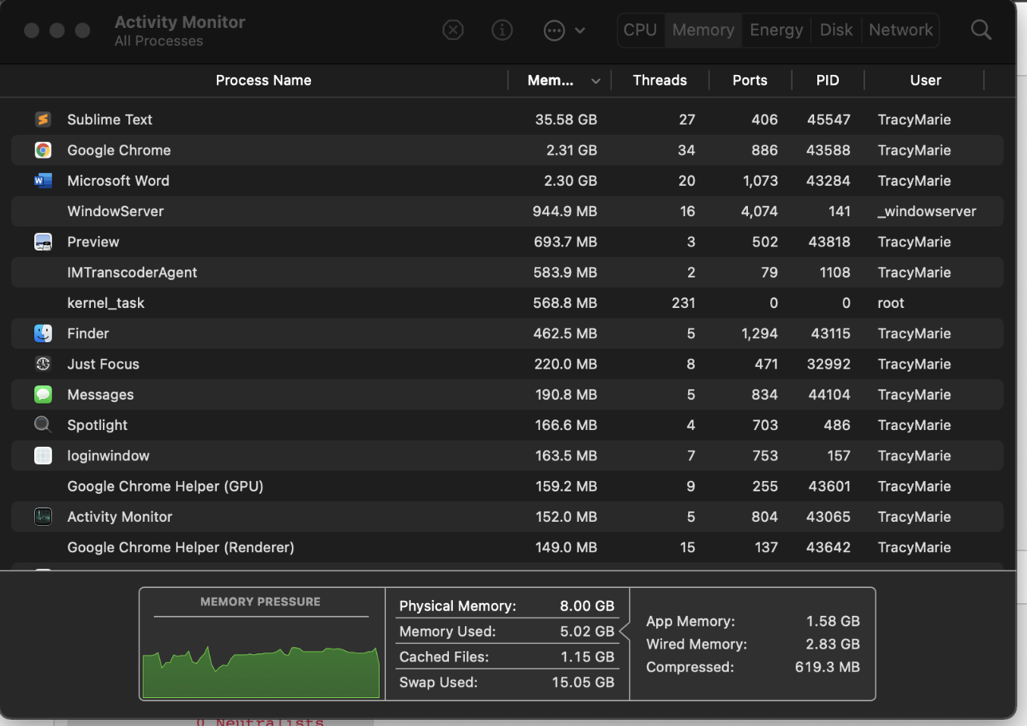Click the stop process X icon
1027x726 pixels.
(453, 30)
